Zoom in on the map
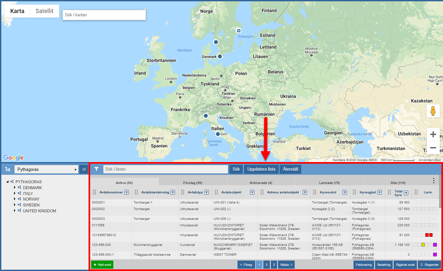The image size is (443, 271). click(x=433, y=134)
